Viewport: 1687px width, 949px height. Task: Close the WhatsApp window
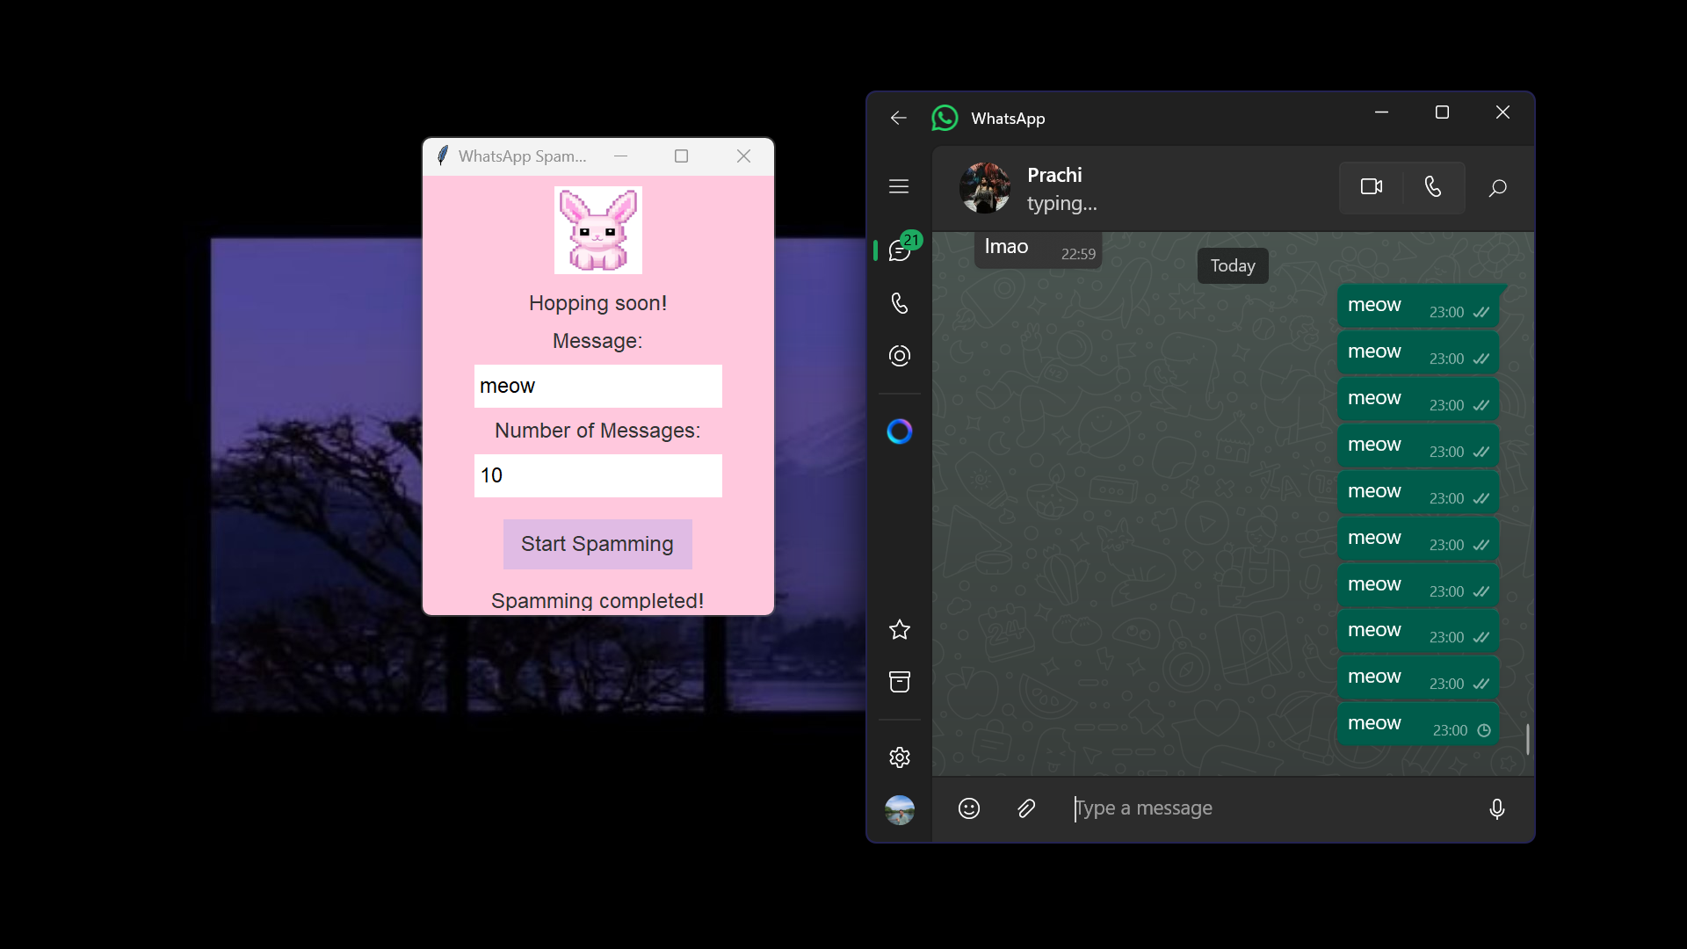pos(1502,112)
